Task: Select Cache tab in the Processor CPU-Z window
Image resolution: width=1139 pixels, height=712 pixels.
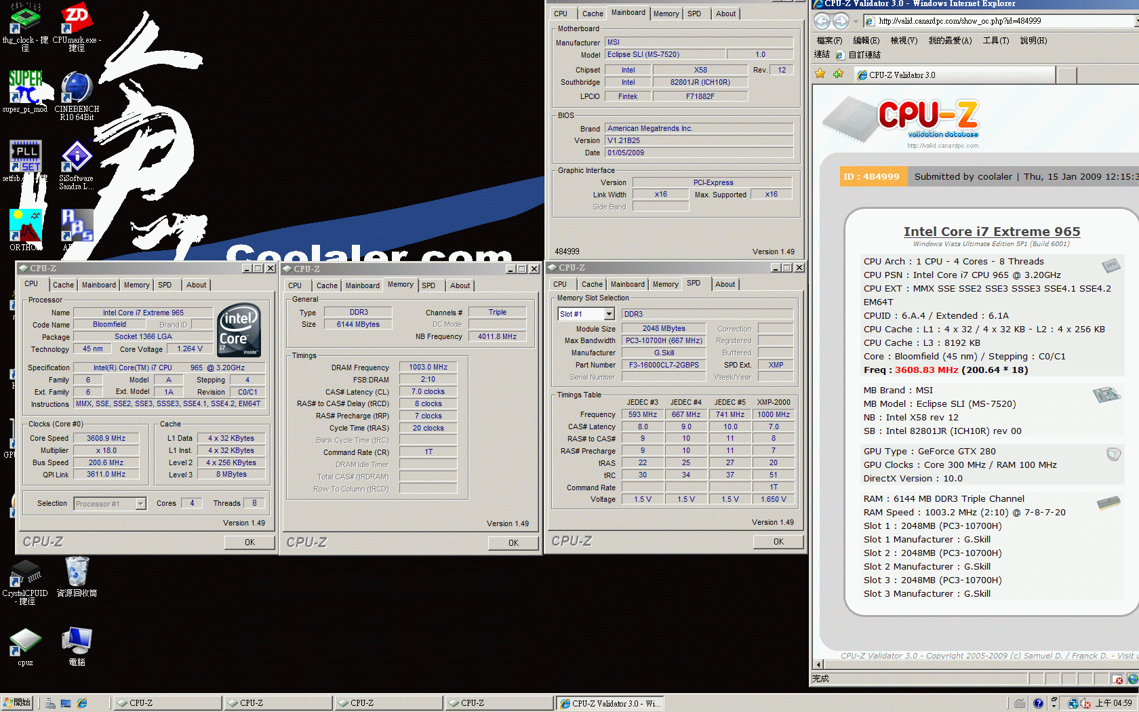Action: coord(63,285)
